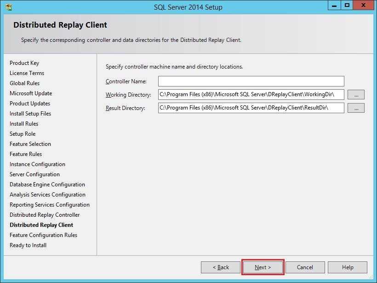The image size is (377, 283).
Task: Select the Instance Configuration step
Action: (38, 164)
